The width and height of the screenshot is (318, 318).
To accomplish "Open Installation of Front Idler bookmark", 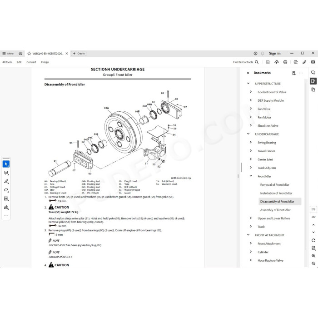I will click(x=276, y=193).
